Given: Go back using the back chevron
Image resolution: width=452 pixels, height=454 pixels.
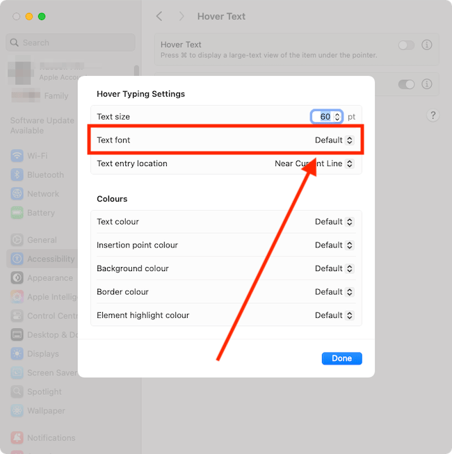Looking at the screenshot, I should point(159,16).
